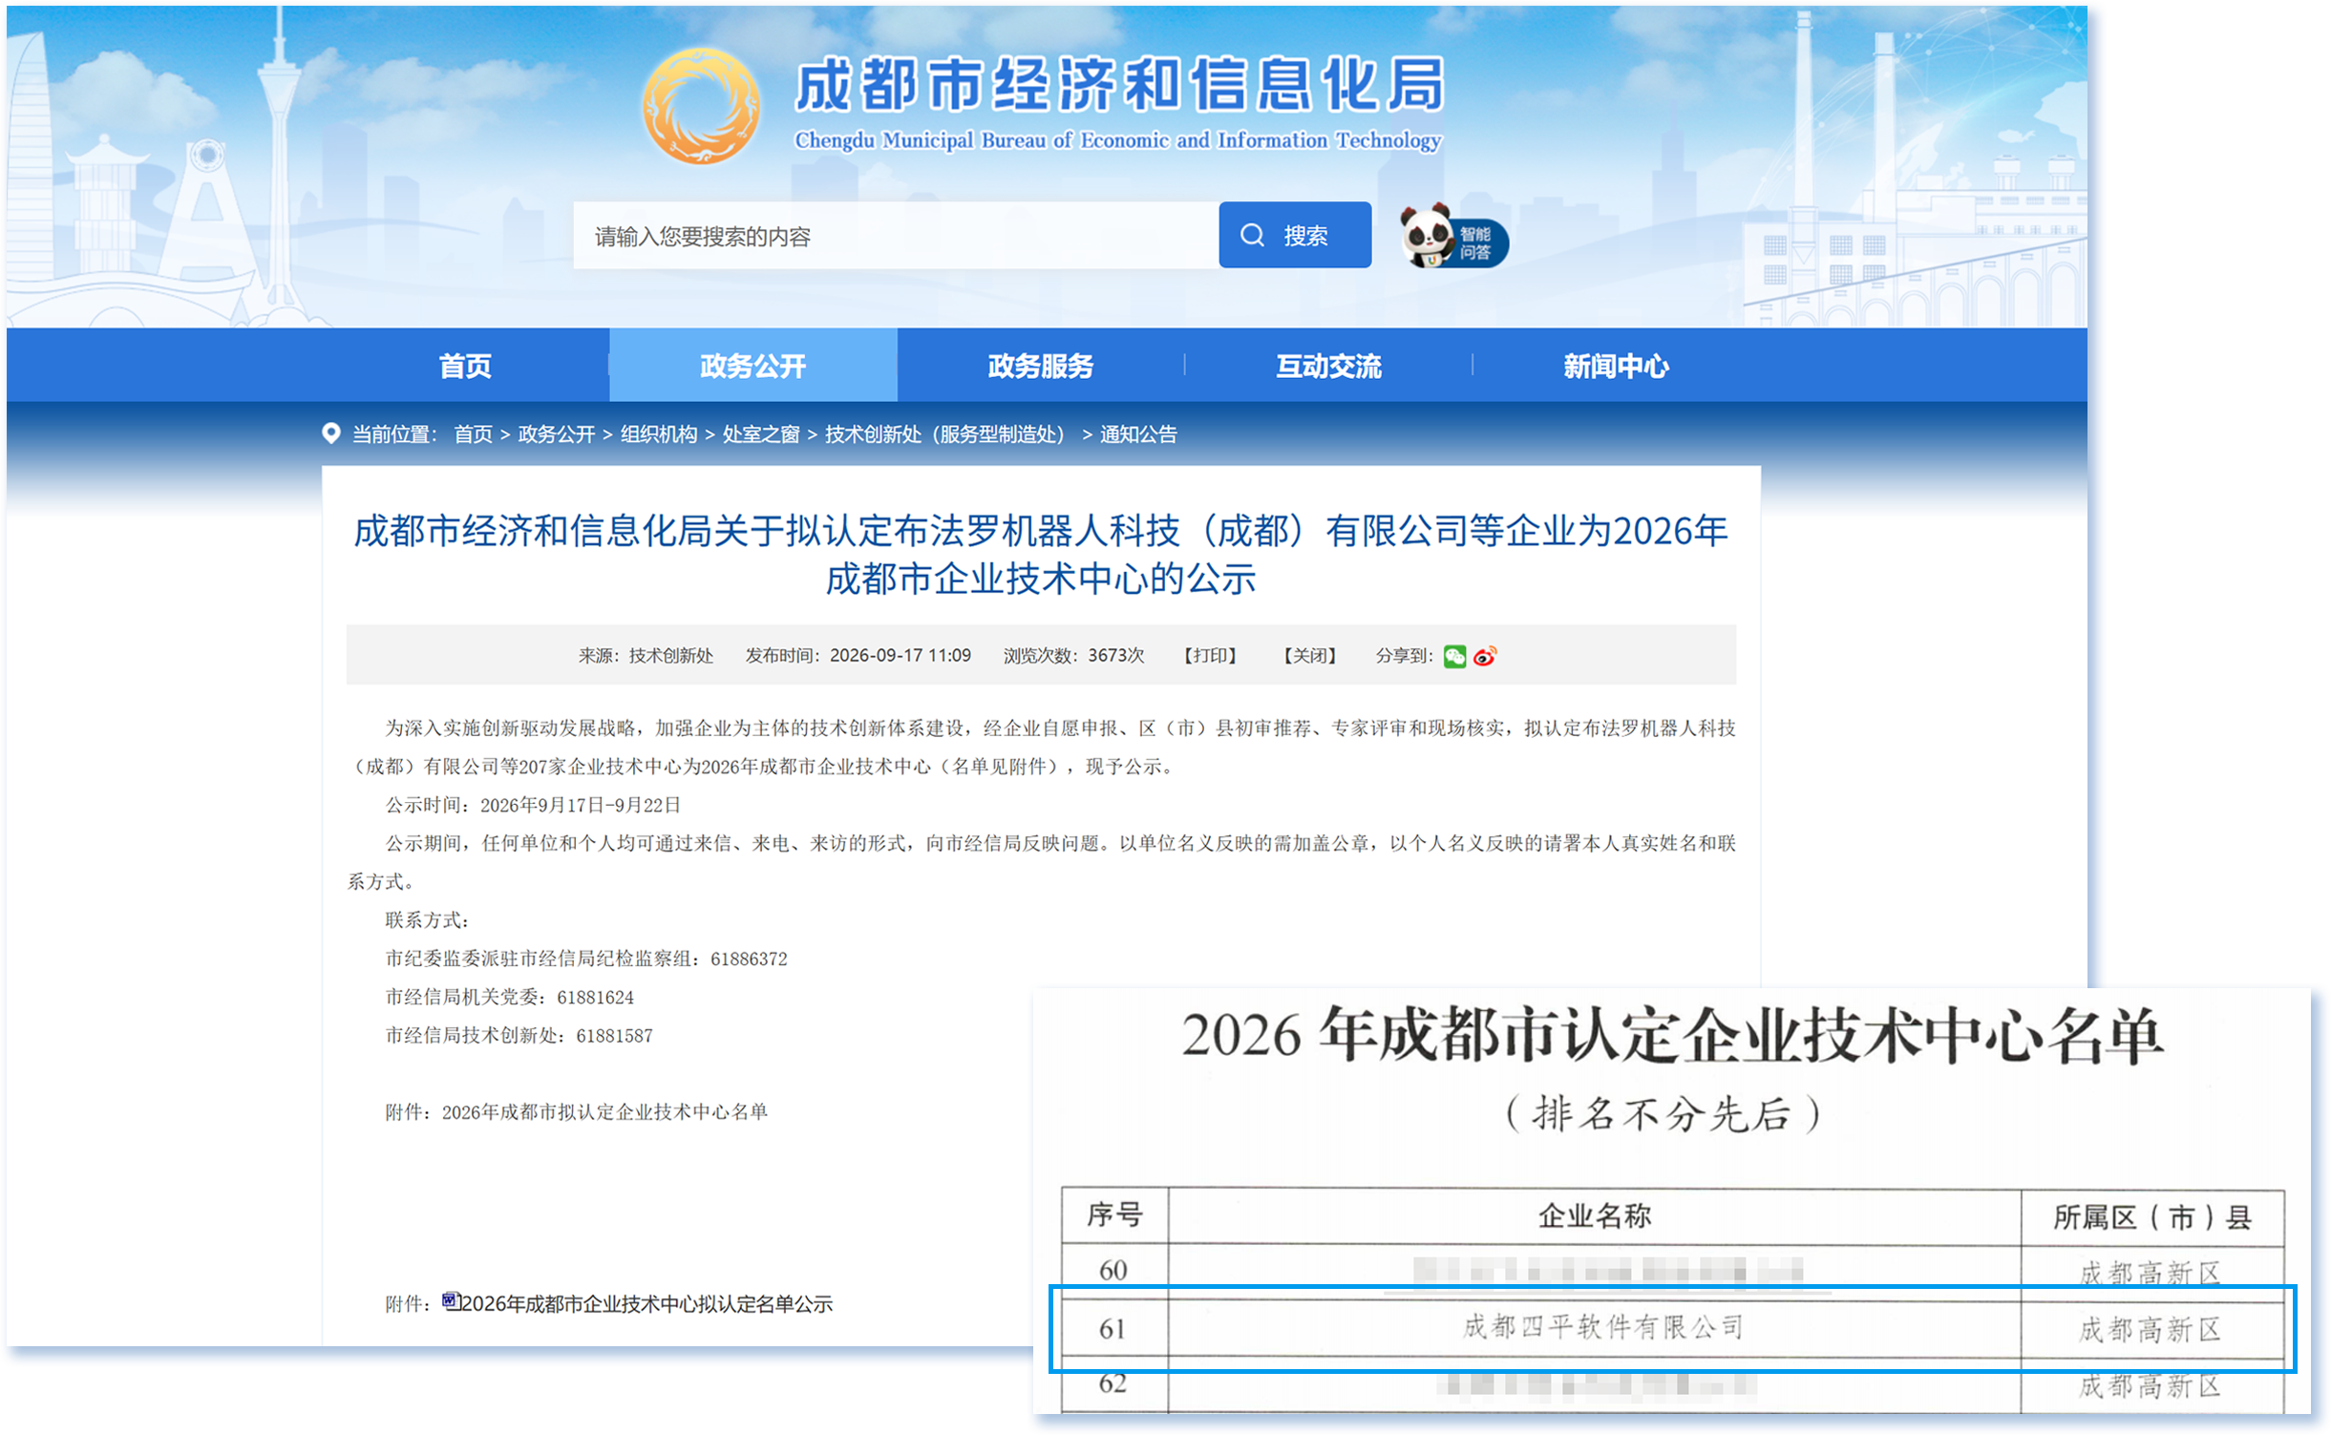The width and height of the screenshot is (2331, 1435).
Task: Select the phone number 61881624
Action: coord(595,997)
